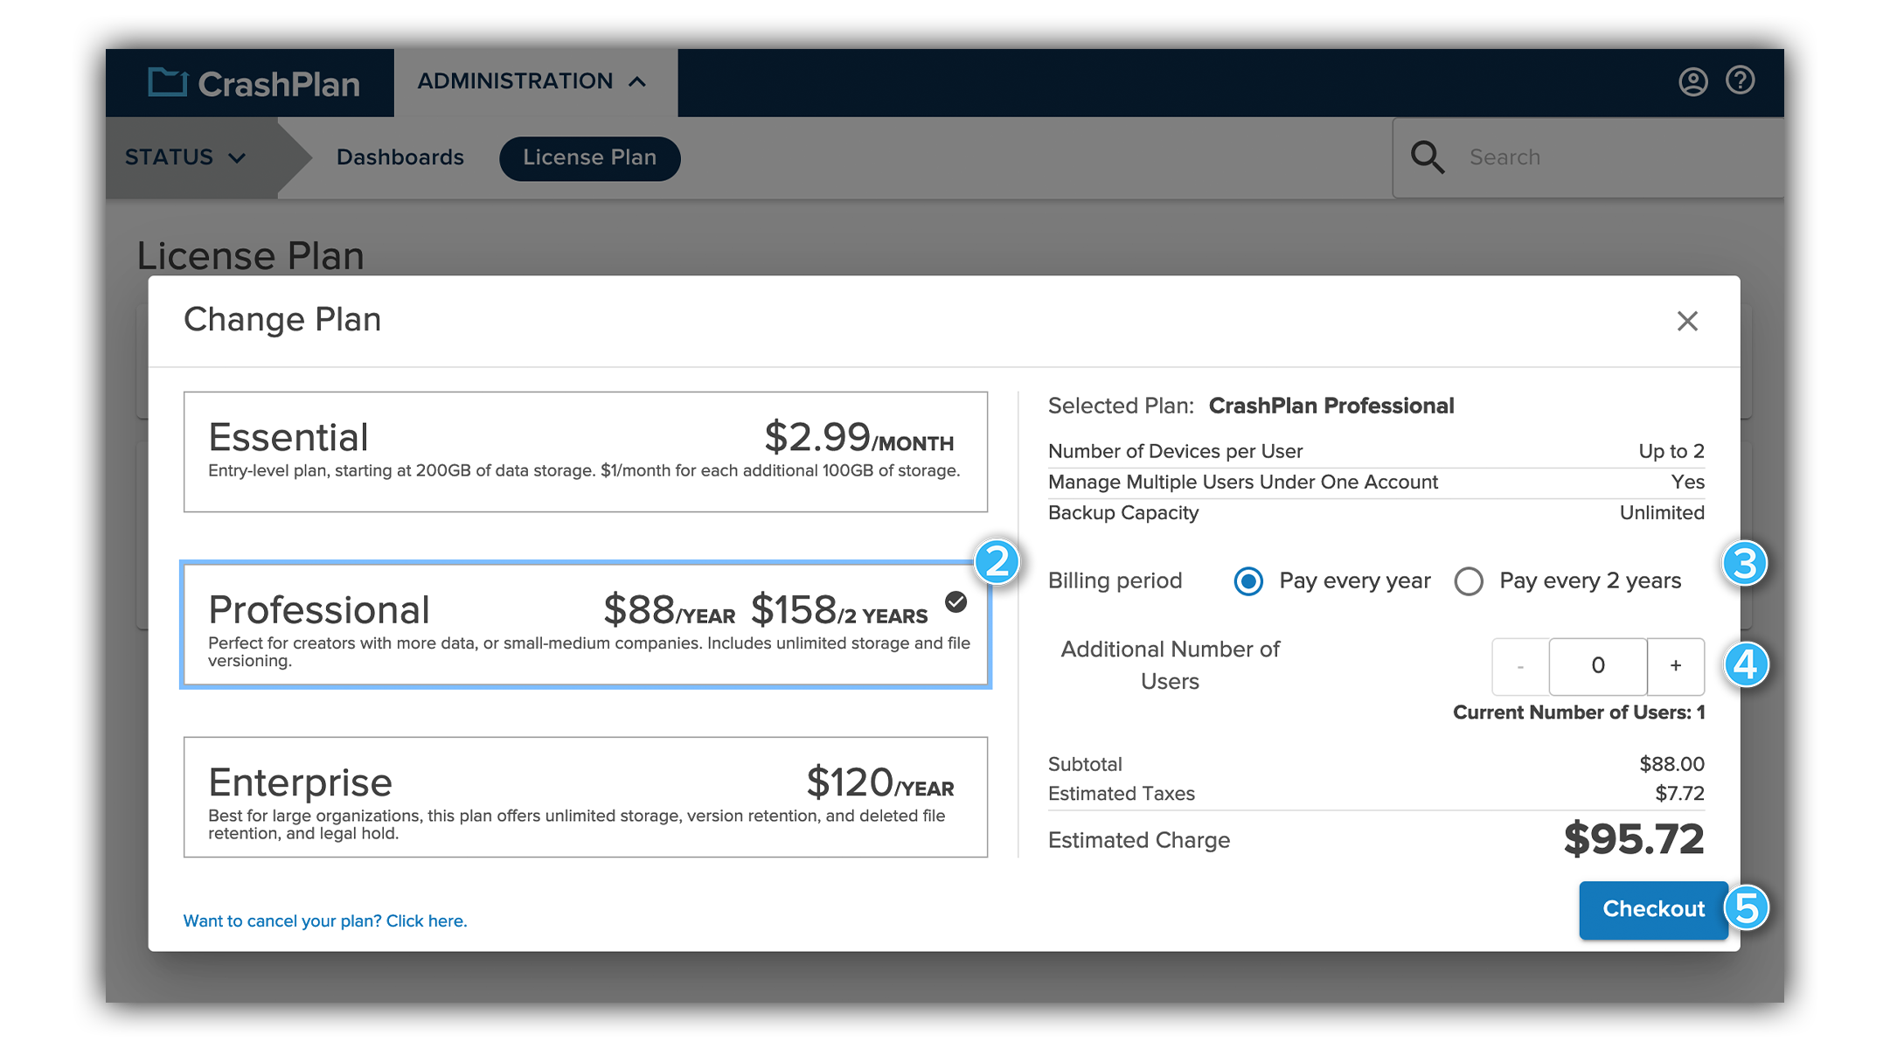
Task: Select the License Plan tab
Action: coord(589,158)
